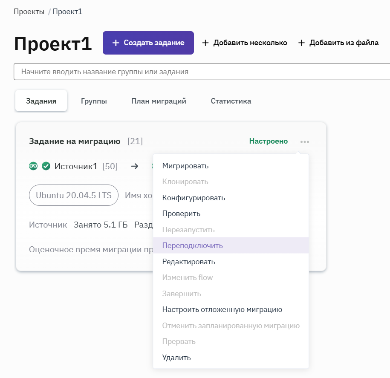Click the three-dot menu icon on the task card

click(x=304, y=141)
